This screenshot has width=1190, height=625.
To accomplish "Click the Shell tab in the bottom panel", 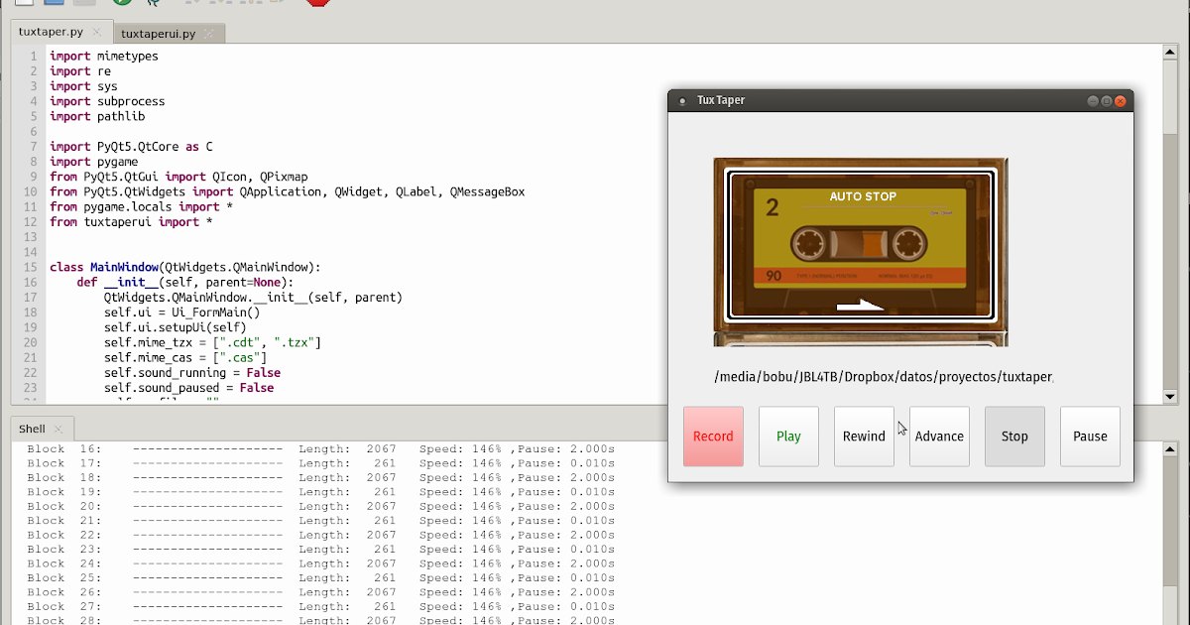I will pos(32,428).
